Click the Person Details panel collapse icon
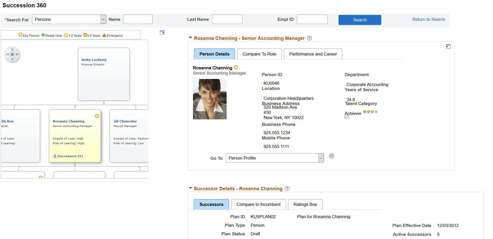 click(x=448, y=47)
